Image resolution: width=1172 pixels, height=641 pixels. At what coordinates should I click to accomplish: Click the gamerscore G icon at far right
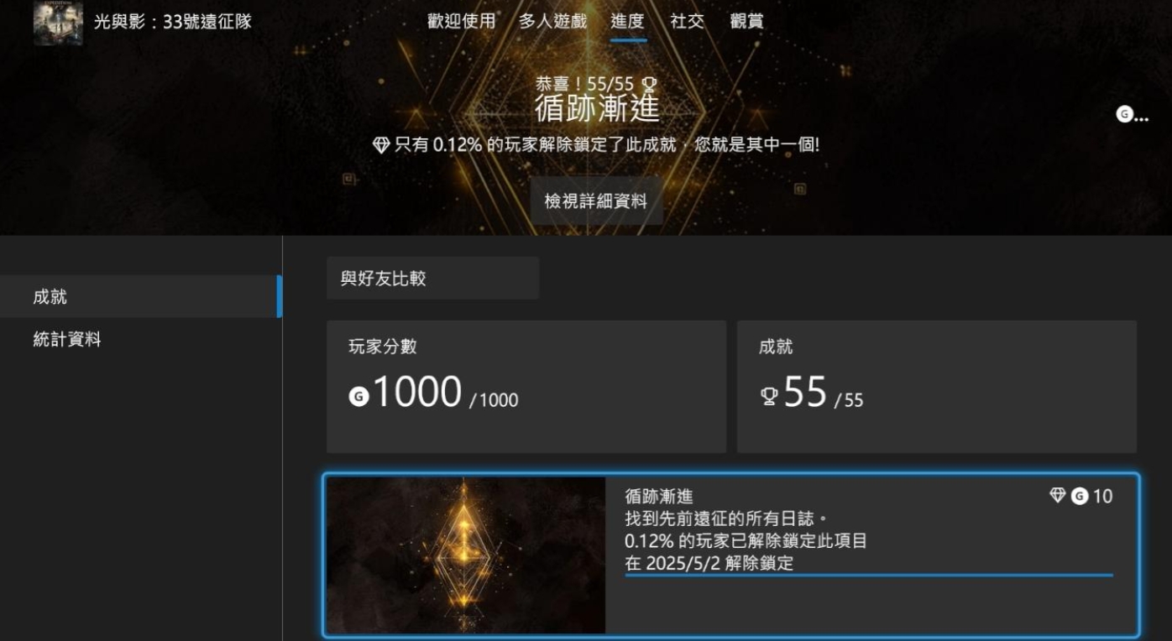tap(1124, 115)
